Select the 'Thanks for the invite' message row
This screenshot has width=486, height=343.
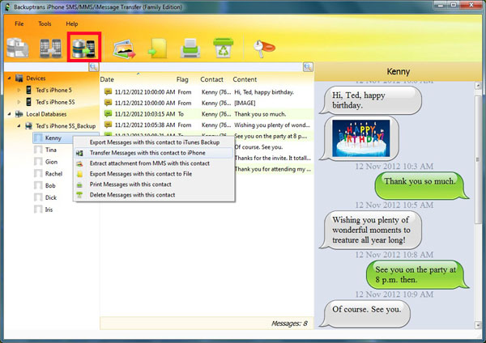(x=274, y=158)
